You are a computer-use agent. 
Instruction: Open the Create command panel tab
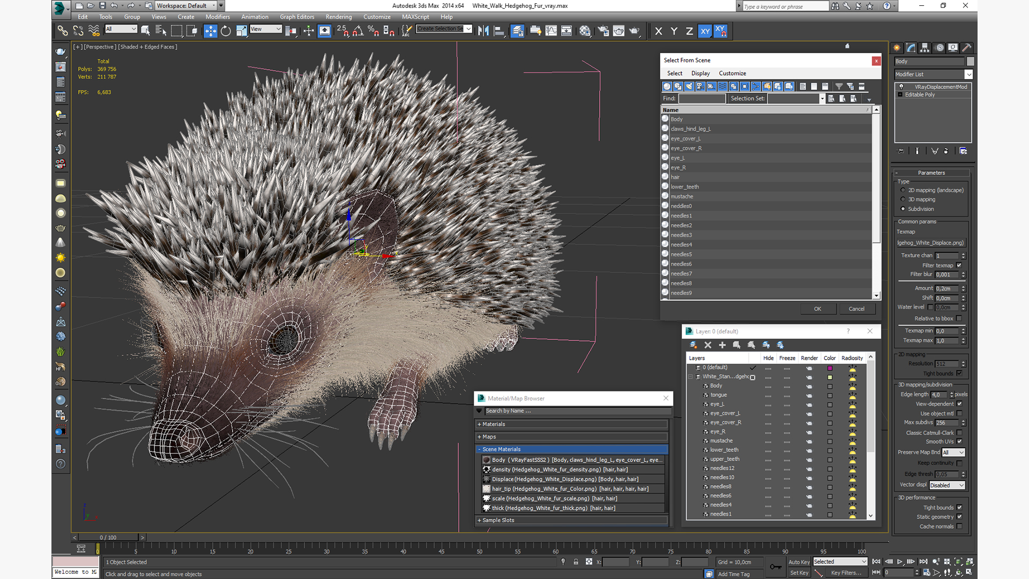[897, 48]
